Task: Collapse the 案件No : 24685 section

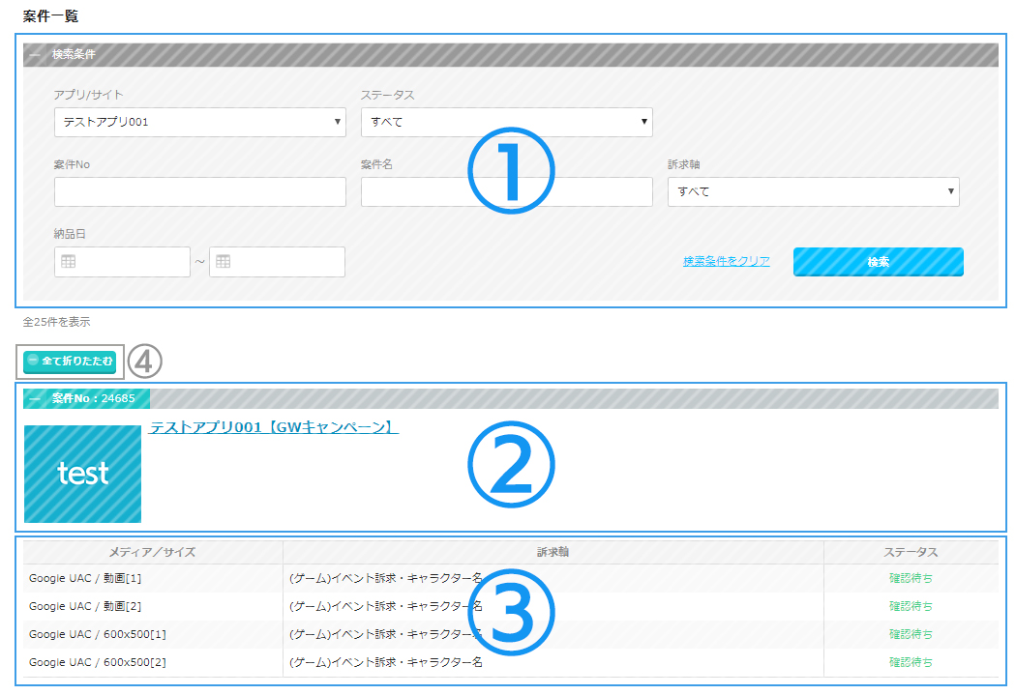Action: tap(36, 398)
